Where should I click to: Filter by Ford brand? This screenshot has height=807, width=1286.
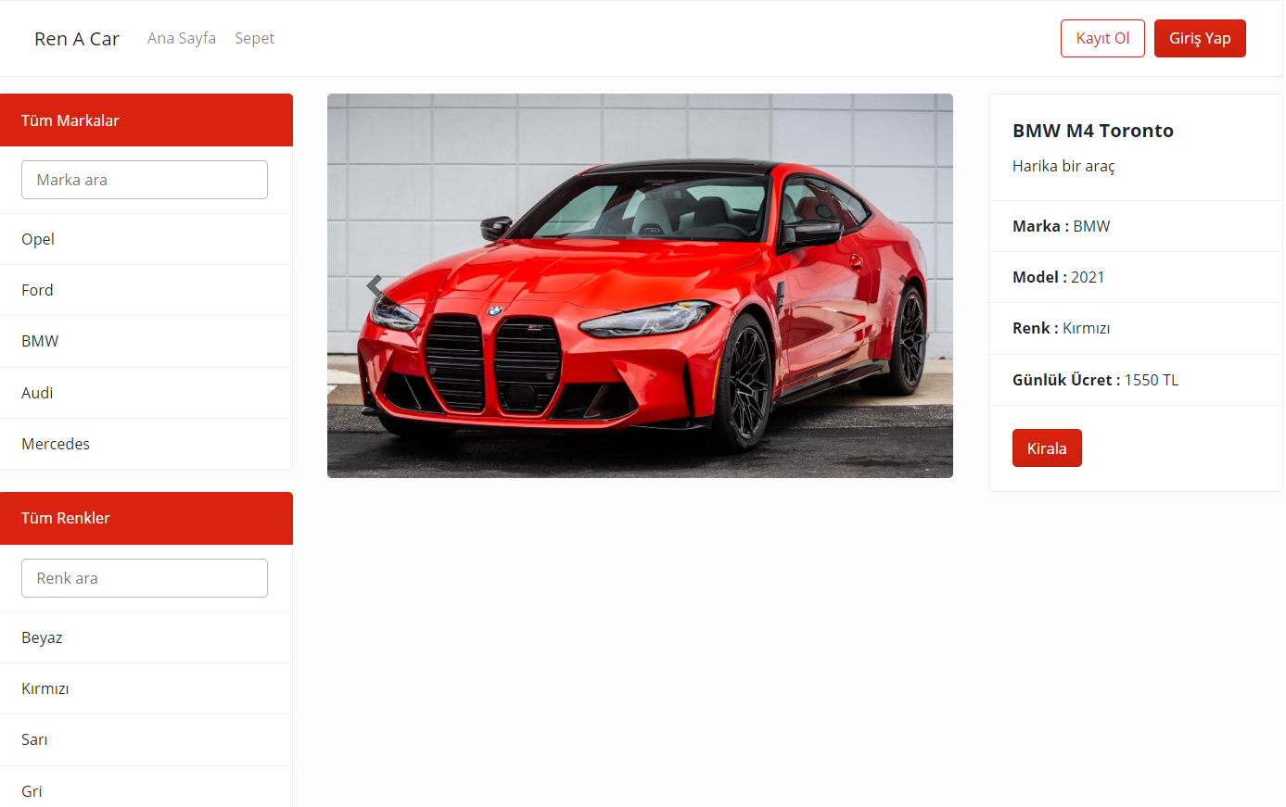(x=146, y=290)
